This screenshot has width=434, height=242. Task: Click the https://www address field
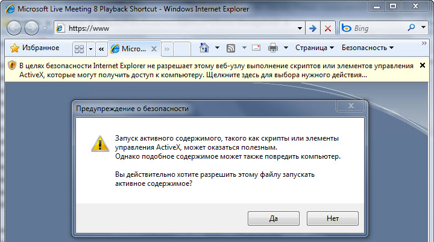(x=181, y=28)
